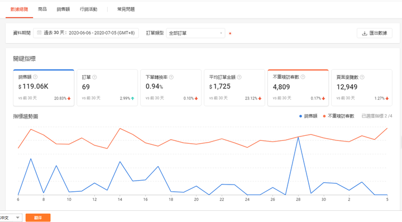Viewport: 402px width, 222px height.
Task: Click the 匯出數據 export button
Action: click(374, 33)
